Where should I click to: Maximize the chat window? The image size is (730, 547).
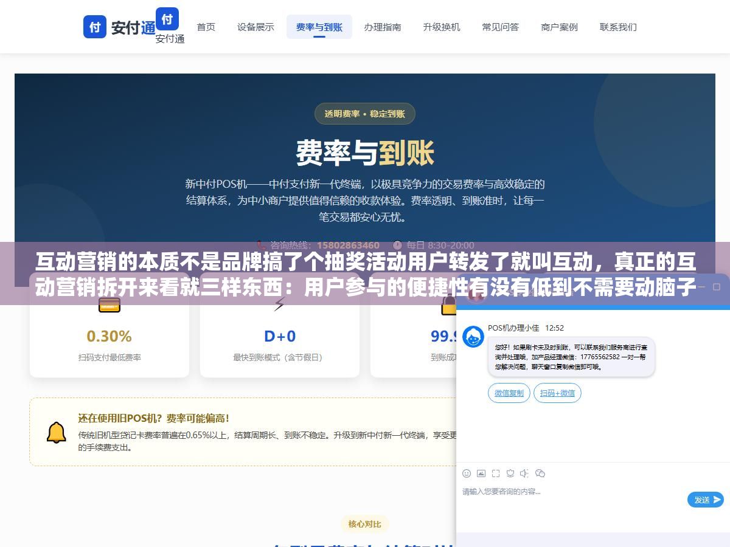point(716,287)
